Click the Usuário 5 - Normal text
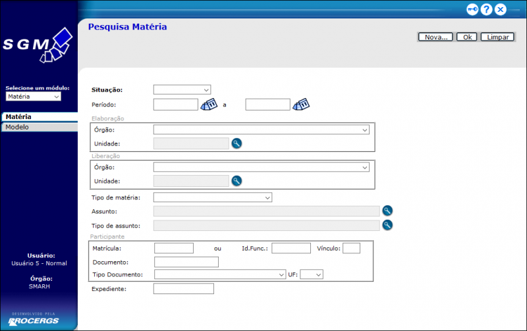 [39, 263]
